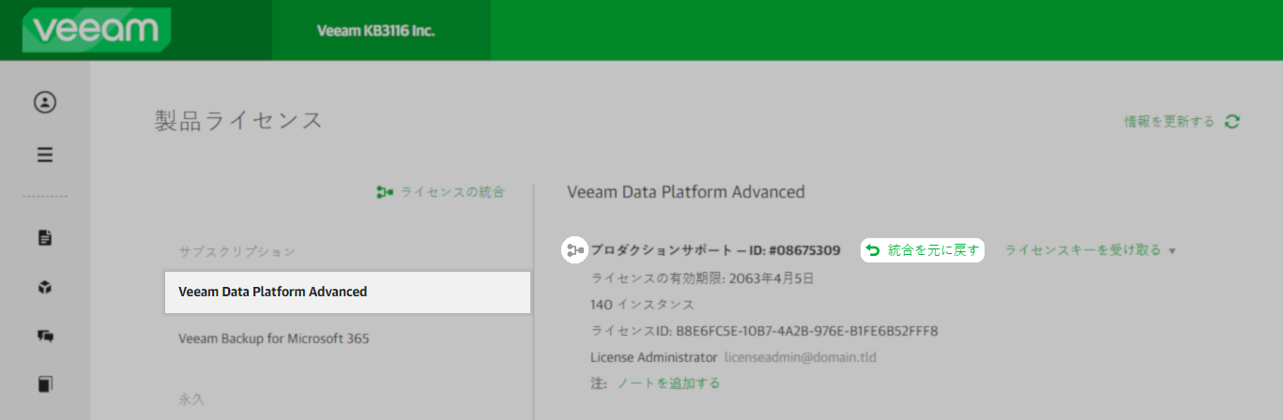Click the Veeam logo
Viewport: 1283px width, 420px height.
click(x=97, y=30)
